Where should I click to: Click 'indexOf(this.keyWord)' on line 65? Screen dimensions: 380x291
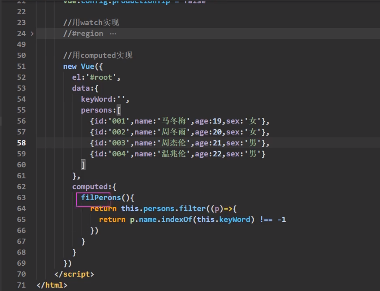click(208, 219)
